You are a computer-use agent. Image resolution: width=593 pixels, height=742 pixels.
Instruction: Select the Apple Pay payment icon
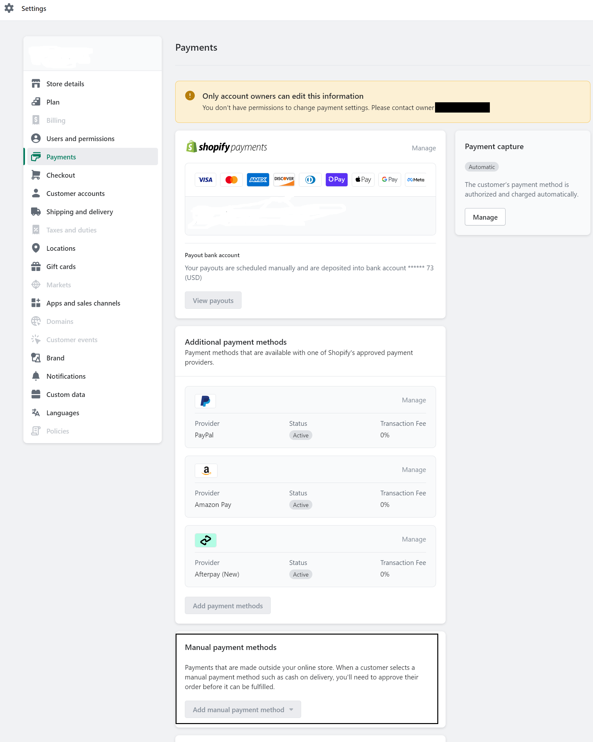363,179
